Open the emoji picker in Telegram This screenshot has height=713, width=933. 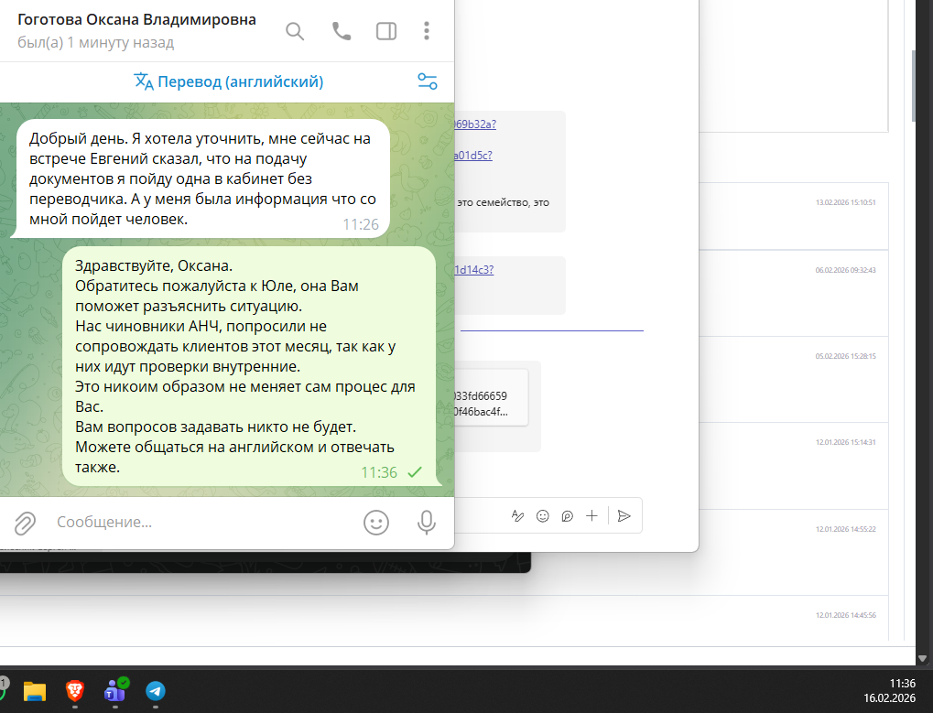coord(376,523)
